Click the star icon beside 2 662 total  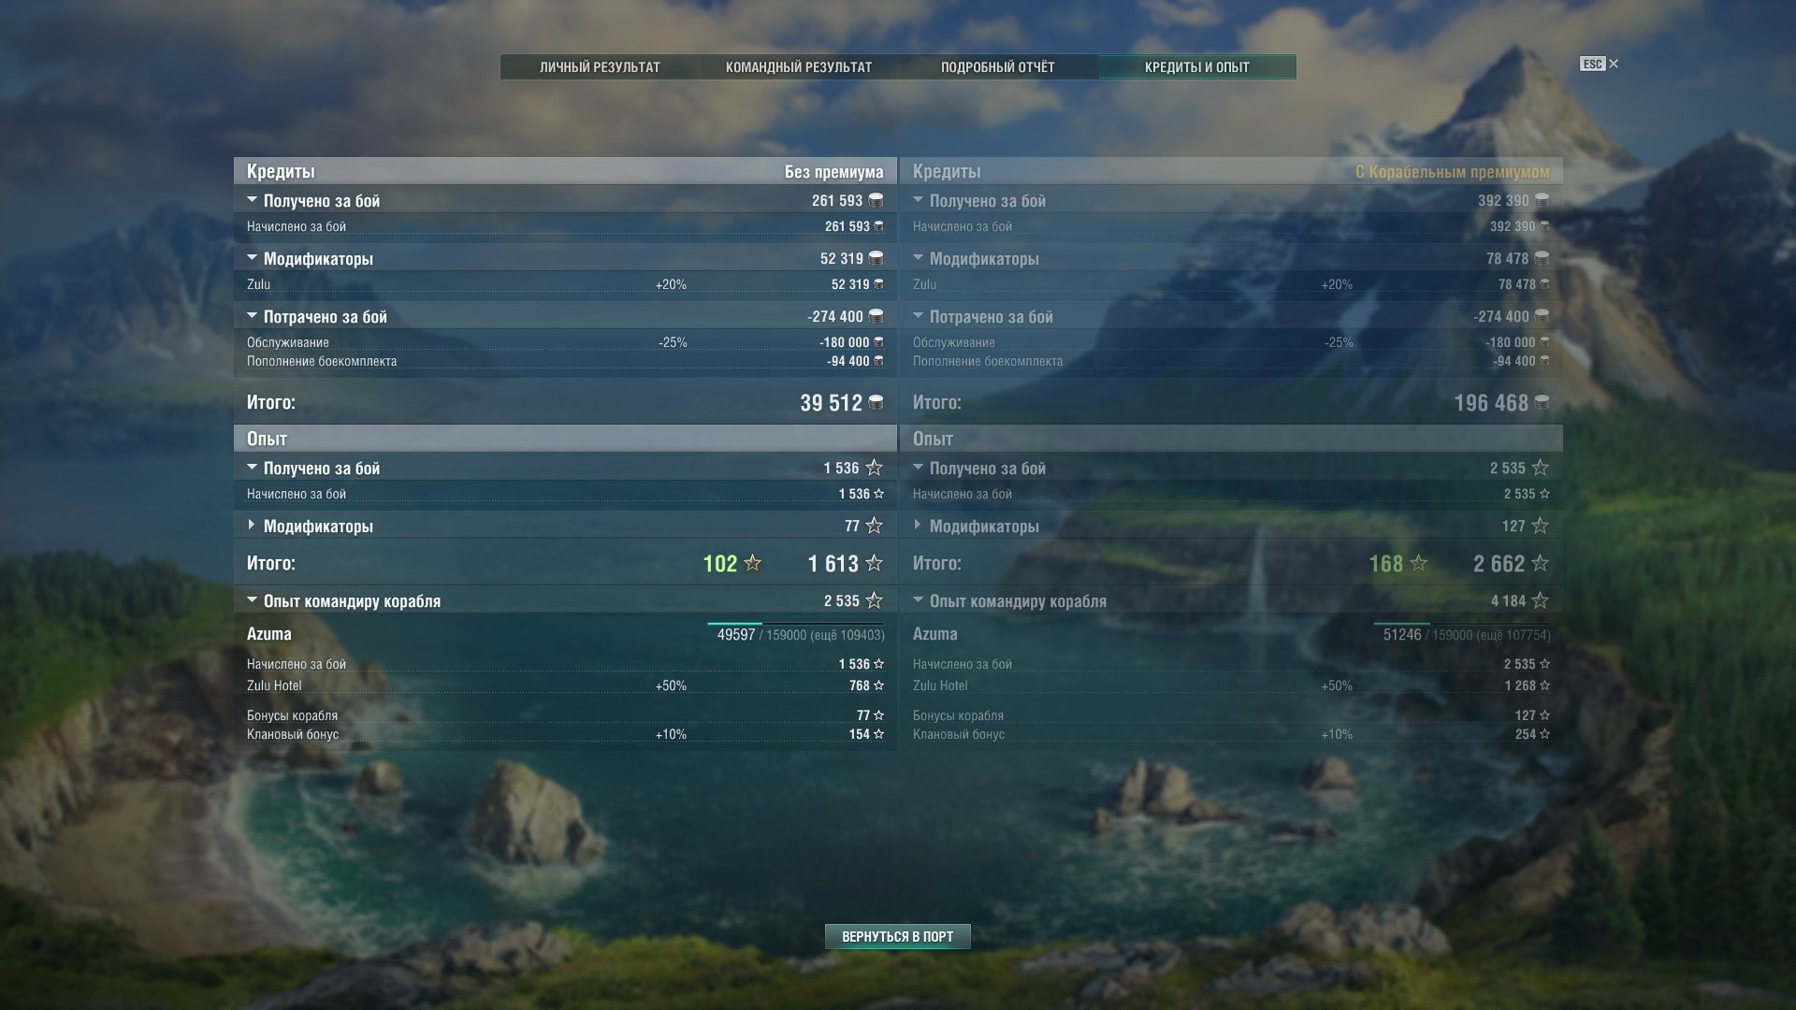[1540, 563]
